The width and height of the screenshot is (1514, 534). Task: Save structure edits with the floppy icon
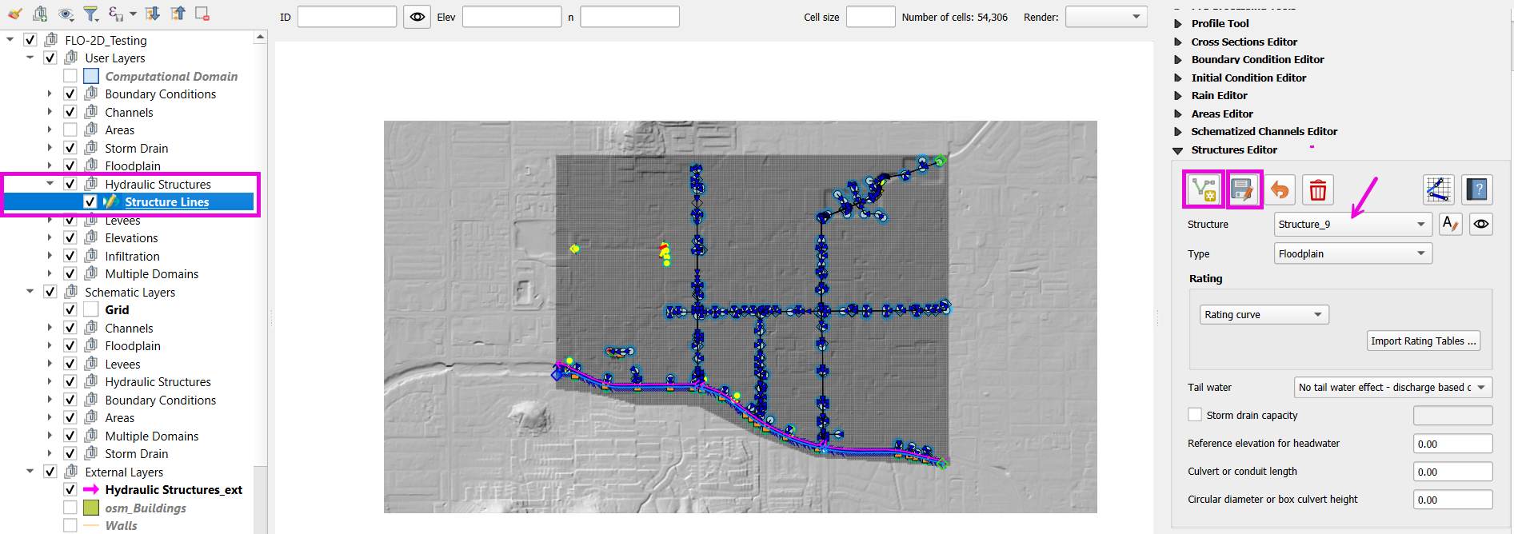(1242, 189)
